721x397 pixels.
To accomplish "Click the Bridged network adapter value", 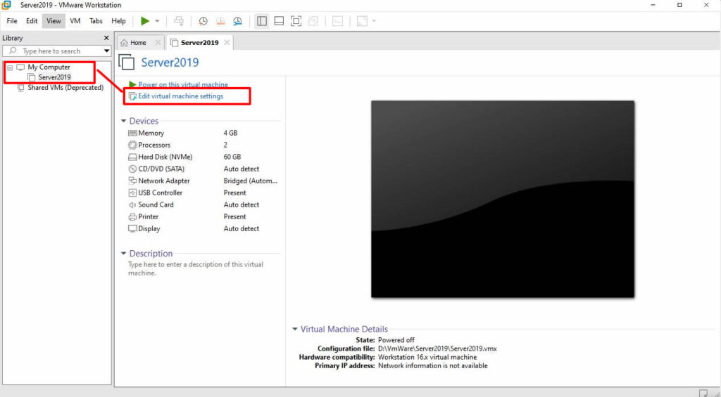I will click(251, 181).
